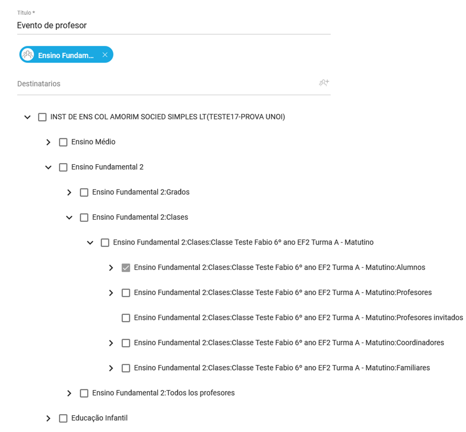
Task: Check the Matutino:Profesores invitados checkbox
Action: pos(126,318)
